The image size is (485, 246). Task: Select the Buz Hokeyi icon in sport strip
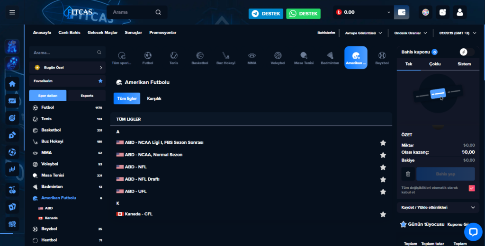tap(226, 58)
